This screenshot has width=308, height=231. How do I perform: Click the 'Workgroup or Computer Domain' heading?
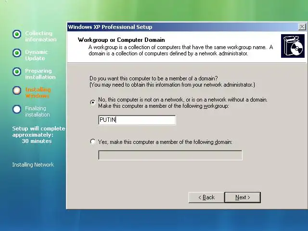[121, 40]
